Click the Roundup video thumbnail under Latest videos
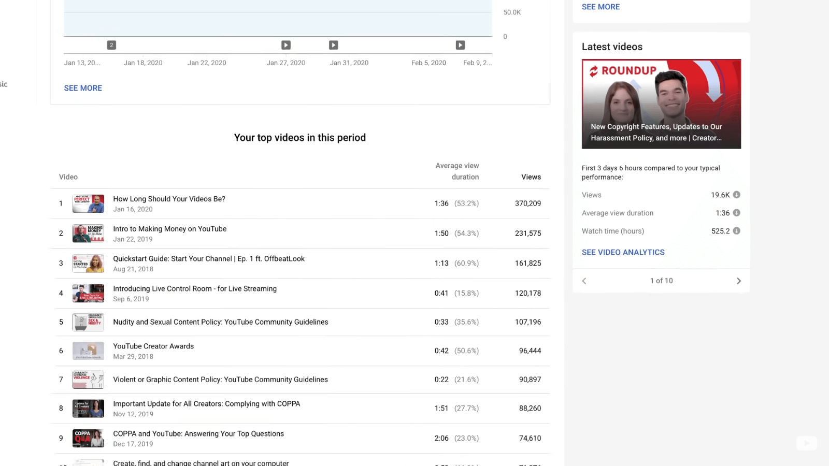 [661, 104]
